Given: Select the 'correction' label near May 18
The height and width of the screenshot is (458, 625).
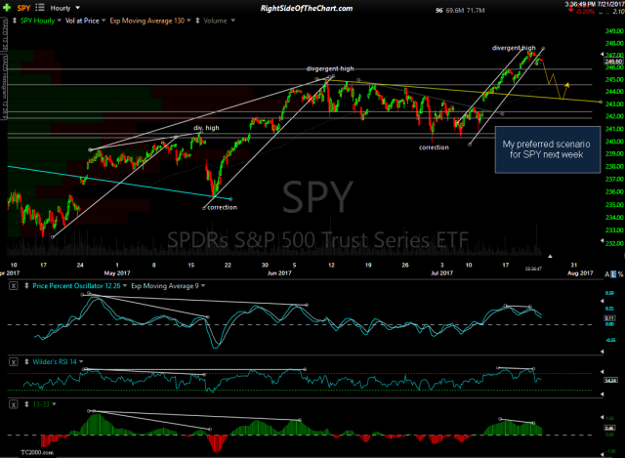Looking at the screenshot, I should tap(222, 207).
